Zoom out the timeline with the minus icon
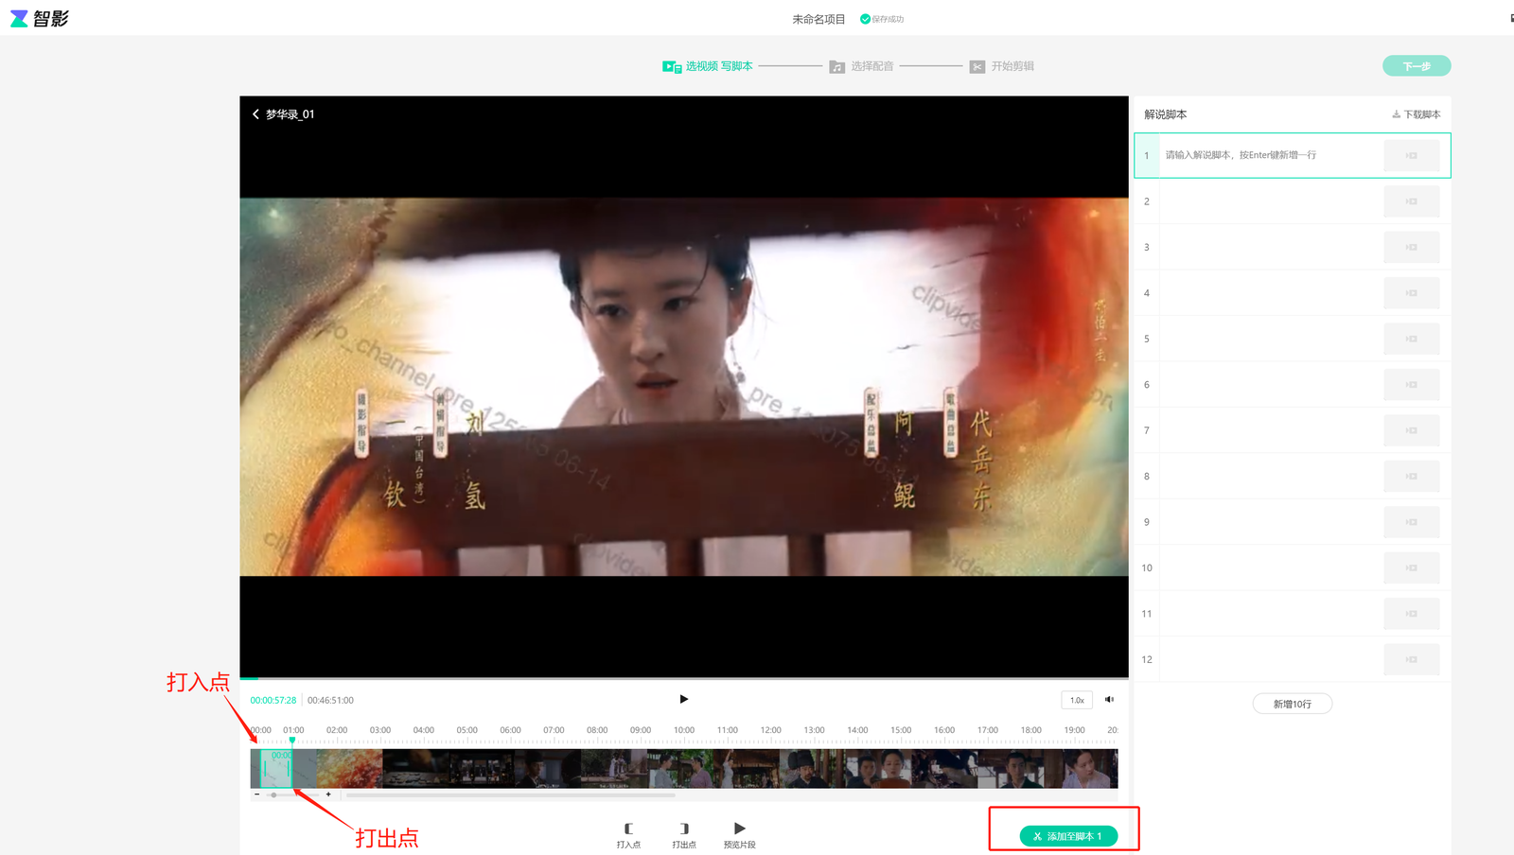 click(257, 794)
